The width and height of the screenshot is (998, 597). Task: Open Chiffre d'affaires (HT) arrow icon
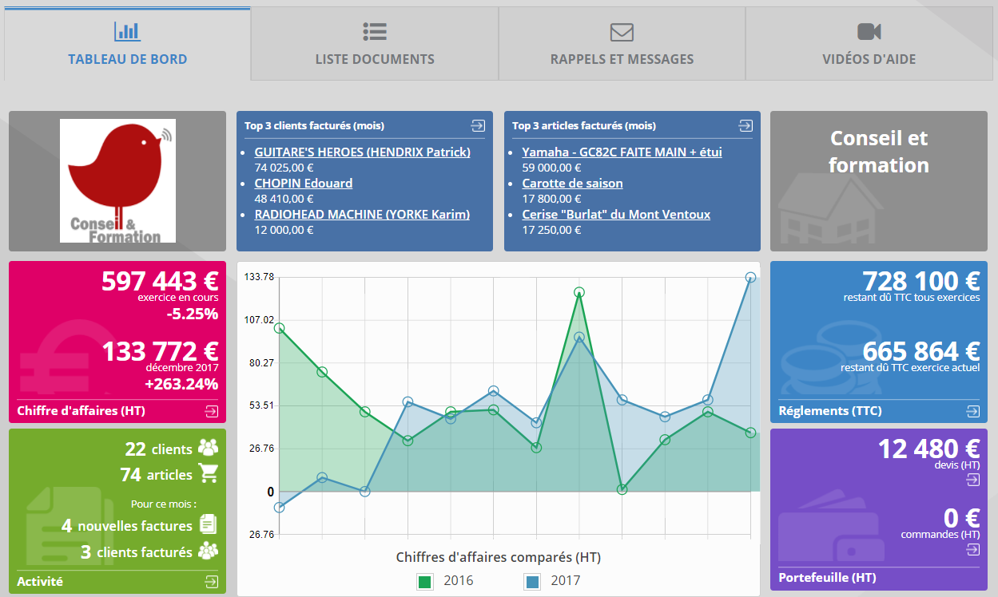click(x=211, y=411)
